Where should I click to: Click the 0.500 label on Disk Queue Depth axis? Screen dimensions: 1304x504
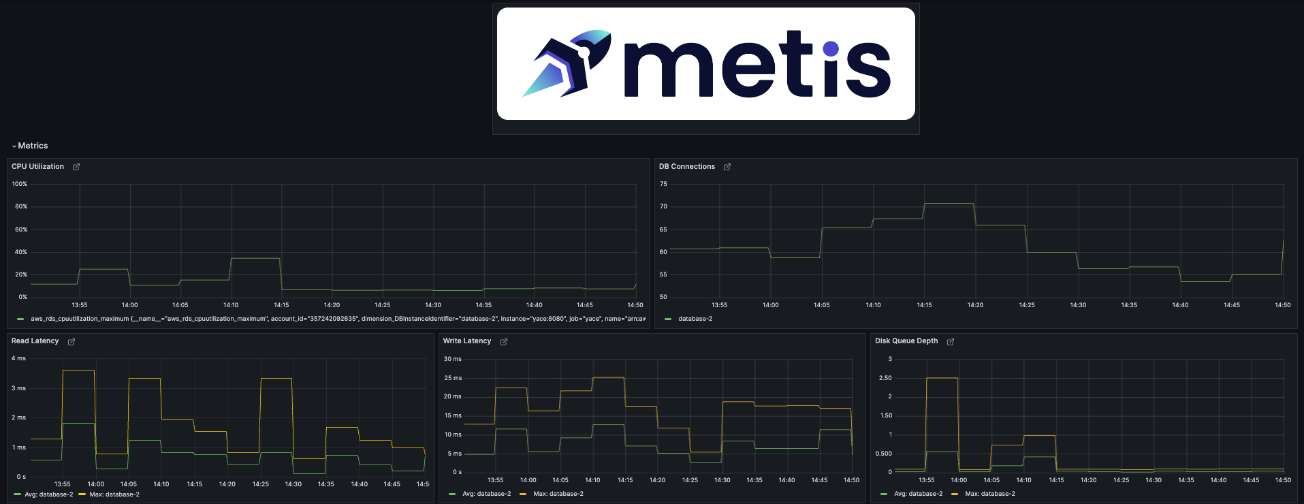(x=884, y=454)
